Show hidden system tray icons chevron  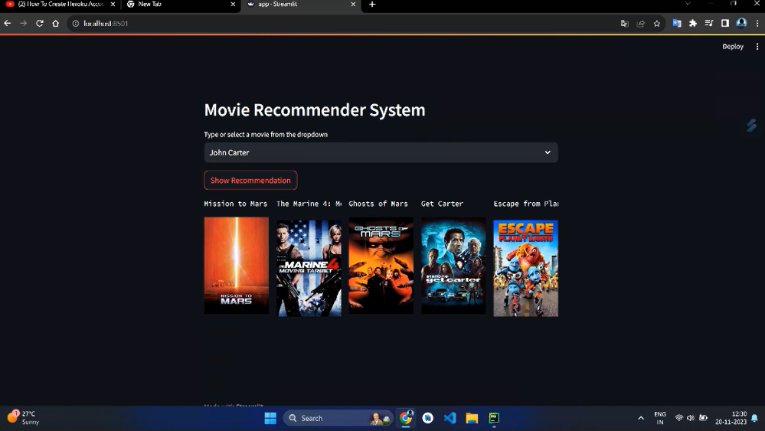[x=641, y=418]
